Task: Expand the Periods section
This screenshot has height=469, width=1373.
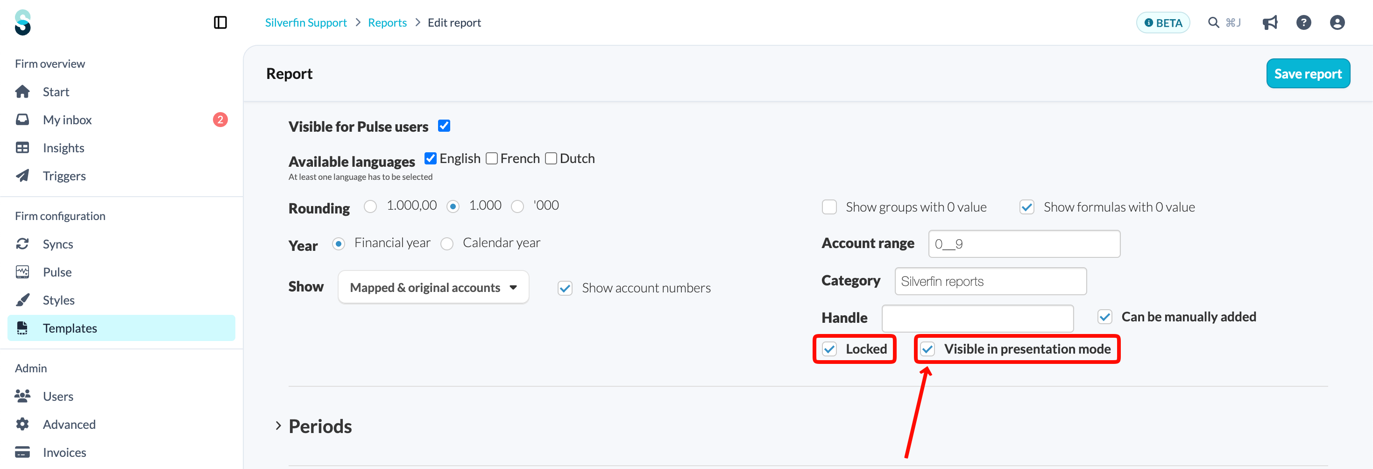Action: 278,426
